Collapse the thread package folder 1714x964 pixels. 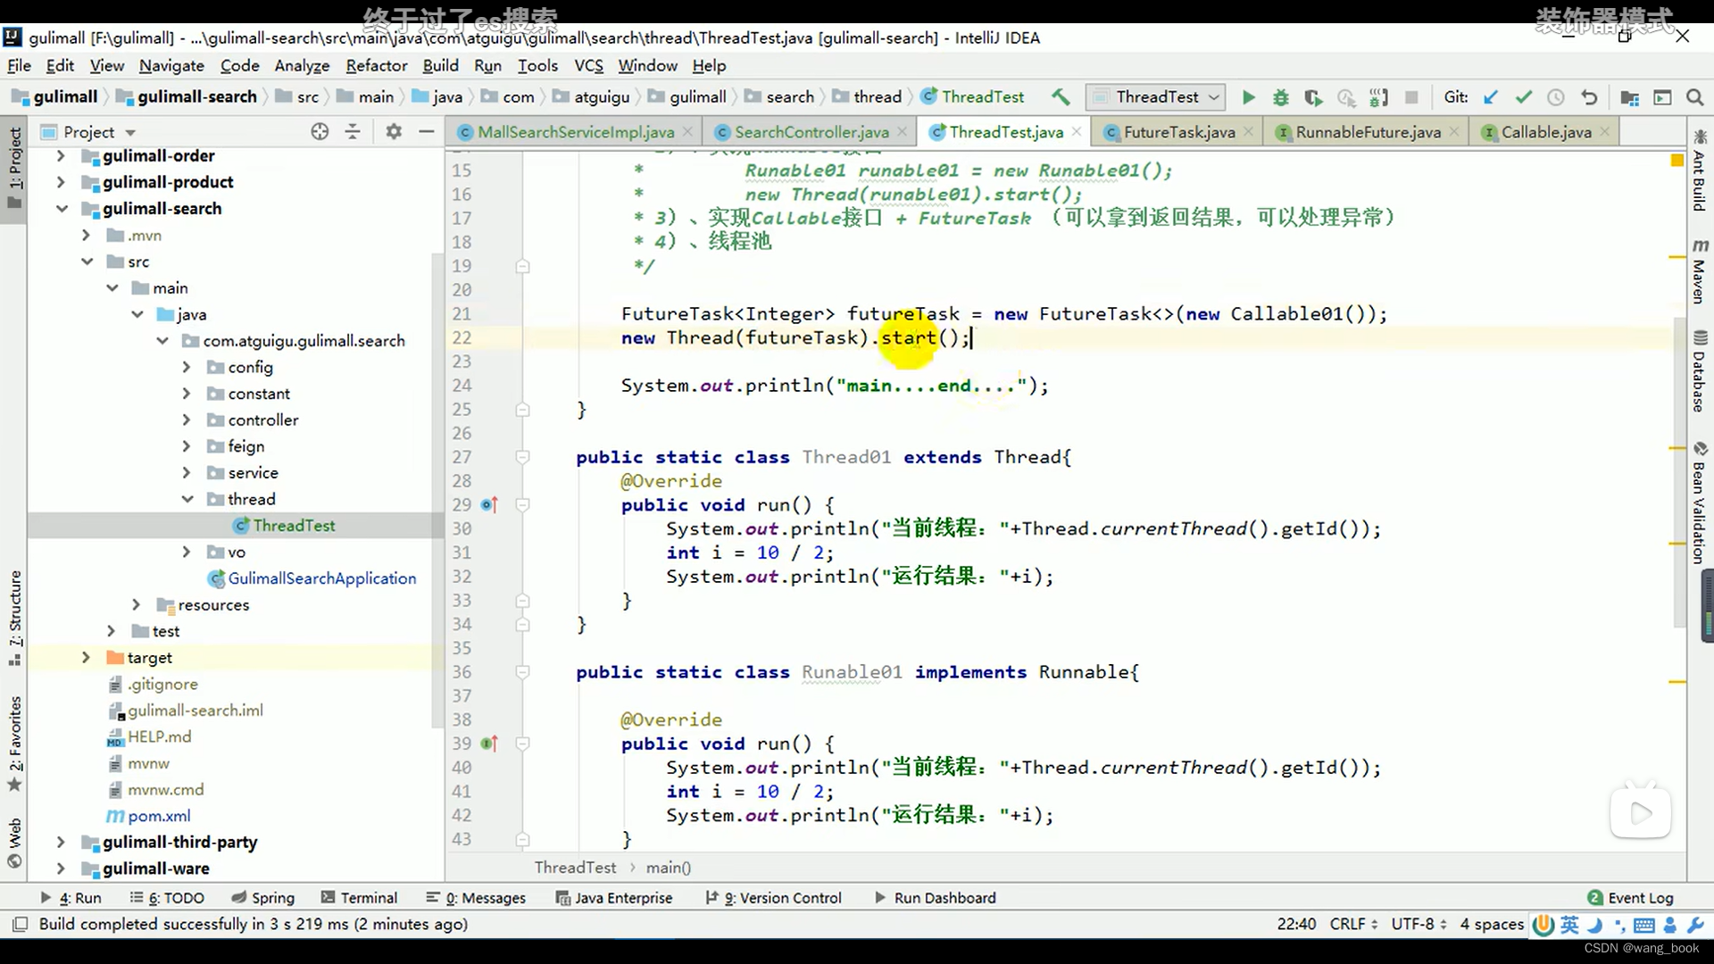186,499
